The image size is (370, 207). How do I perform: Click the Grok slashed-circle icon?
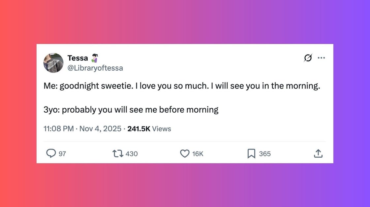[x=308, y=58]
